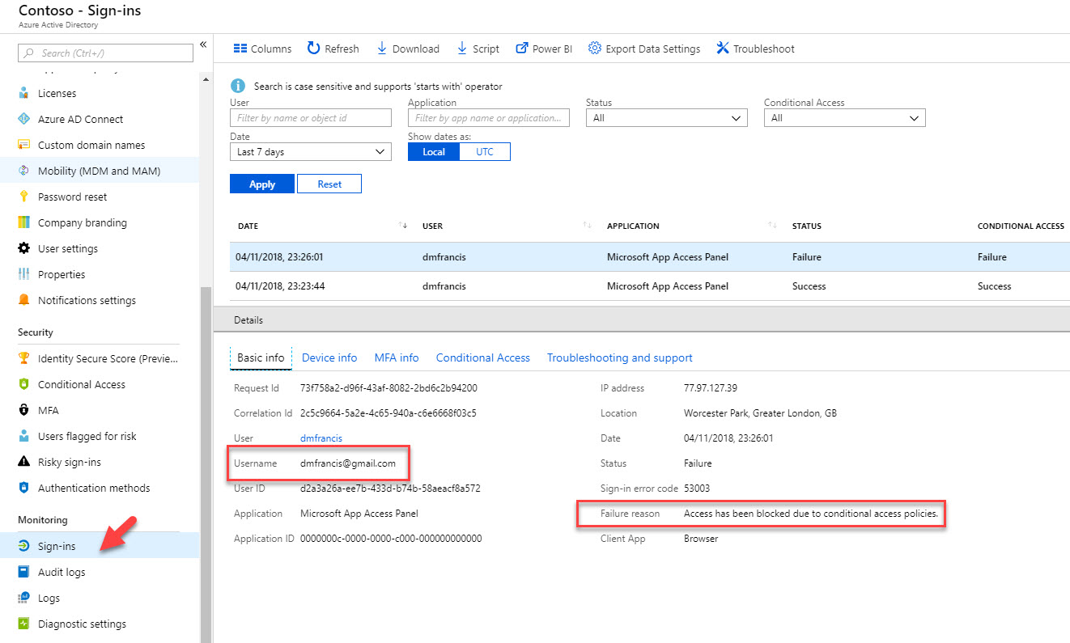Click the Export Data Settings gear icon

click(x=594, y=49)
